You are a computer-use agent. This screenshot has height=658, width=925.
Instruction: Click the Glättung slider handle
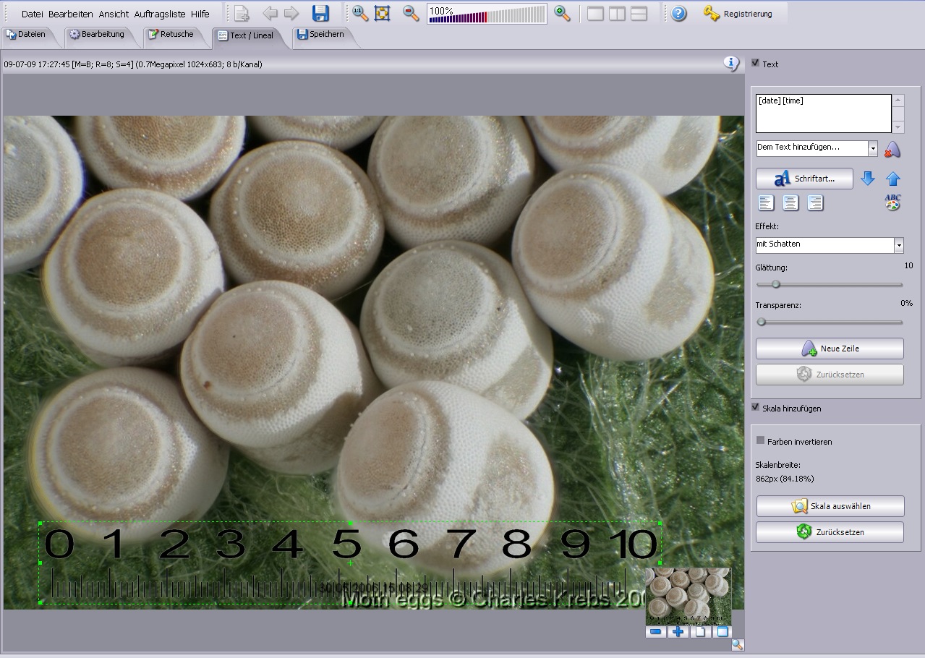[x=775, y=284]
